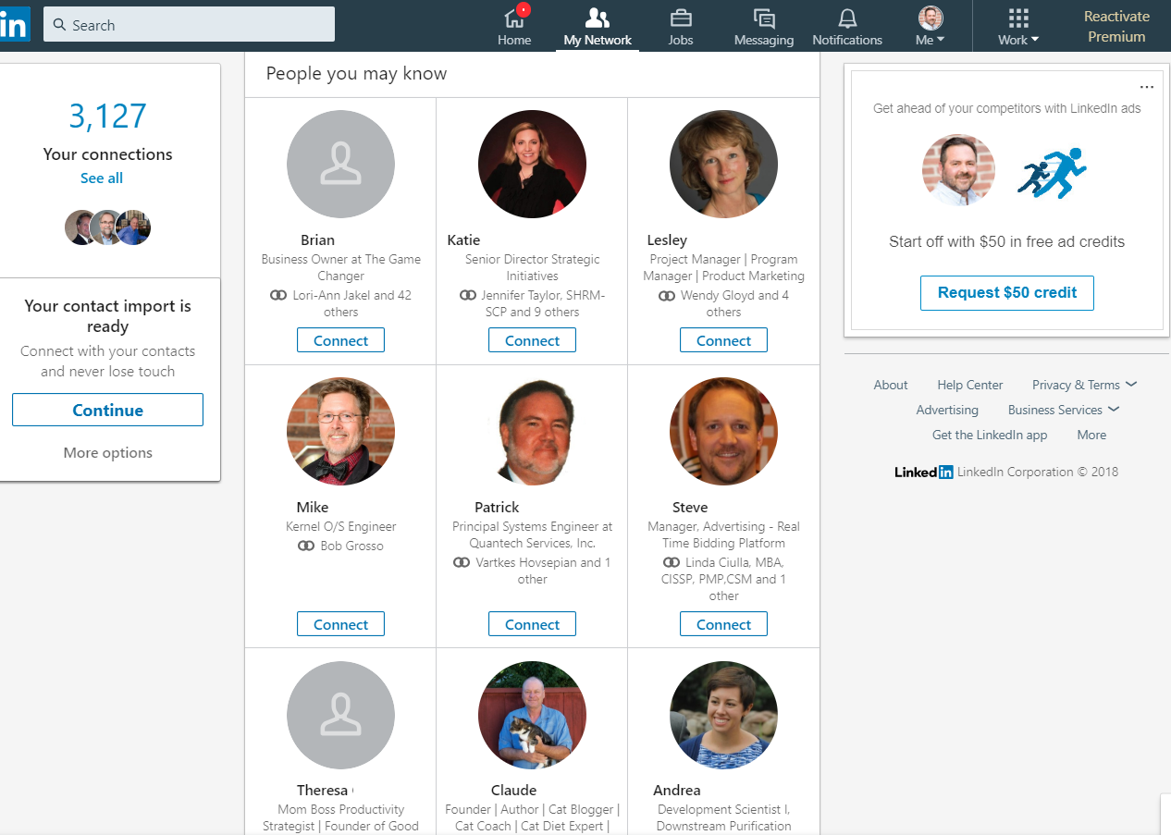Click the Help Center footer link
Viewport: 1171px width, 835px height.
(x=969, y=385)
